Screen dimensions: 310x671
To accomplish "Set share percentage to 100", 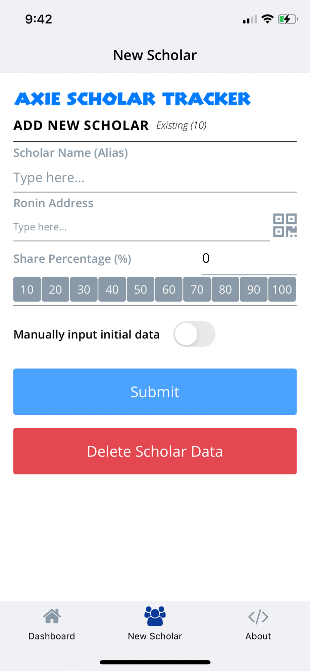I will 282,289.
